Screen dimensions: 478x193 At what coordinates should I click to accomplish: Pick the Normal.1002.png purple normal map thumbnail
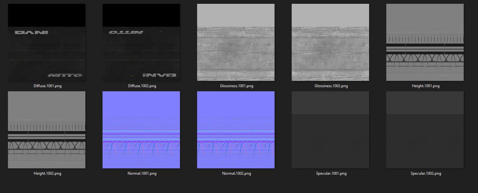pyautogui.click(x=236, y=130)
